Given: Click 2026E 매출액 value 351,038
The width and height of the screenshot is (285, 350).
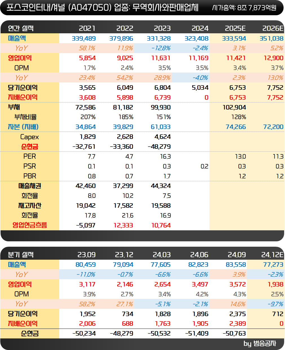Looking at the screenshot, I should click(x=271, y=38).
